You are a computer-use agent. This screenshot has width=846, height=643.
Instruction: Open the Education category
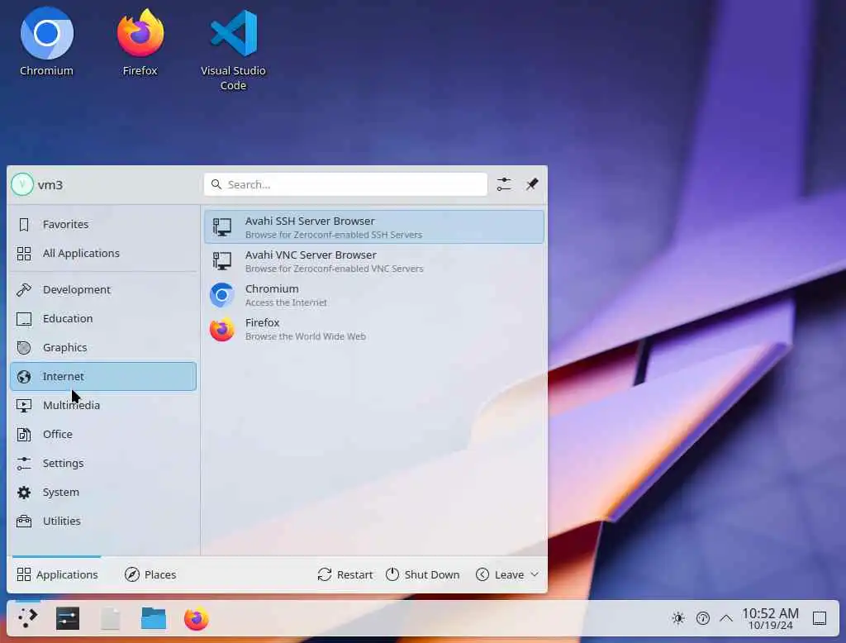tap(103, 318)
